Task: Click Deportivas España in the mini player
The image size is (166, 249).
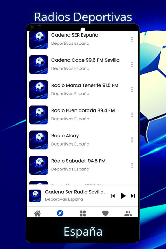Action: click(x=64, y=199)
